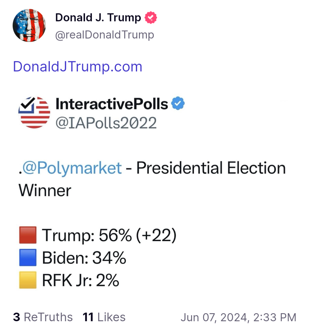View the 3 ReTruths list
309x335 pixels.
[x=43, y=317]
